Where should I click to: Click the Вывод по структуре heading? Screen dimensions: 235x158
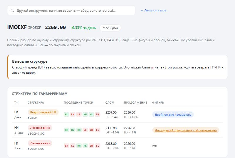pyautogui.click(x=30, y=61)
